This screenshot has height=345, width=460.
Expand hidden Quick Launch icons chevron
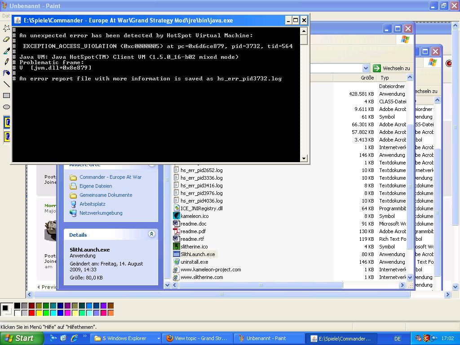pyautogui.click(x=85, y=336)
